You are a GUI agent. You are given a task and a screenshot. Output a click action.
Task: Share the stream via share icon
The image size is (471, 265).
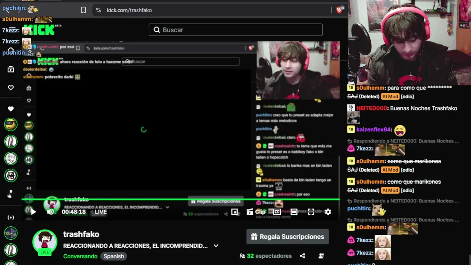(x=302, y=256)
